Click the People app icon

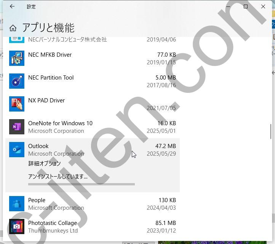click(x=17, y=204)
